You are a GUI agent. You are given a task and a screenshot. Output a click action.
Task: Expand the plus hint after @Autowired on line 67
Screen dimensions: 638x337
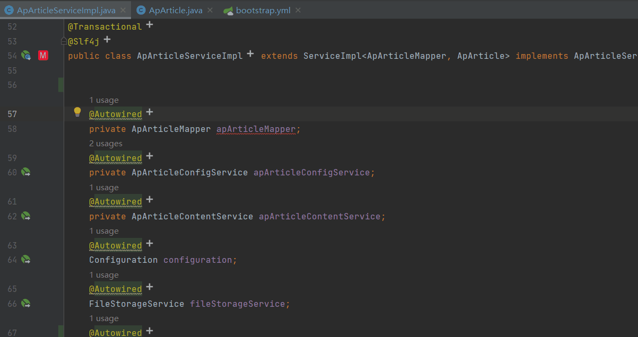coord(150,331)
